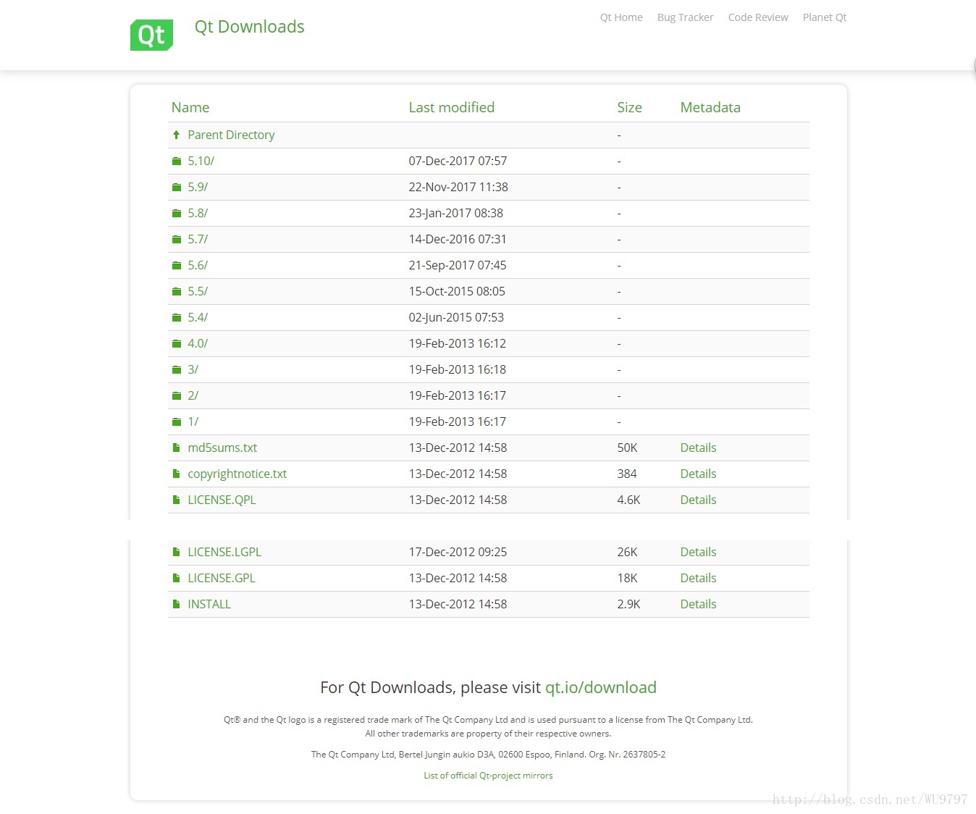
Task: Click the Last modified column header
Action: tap(452, 107)
